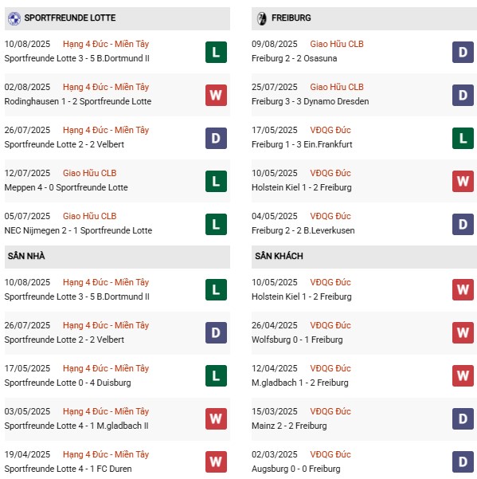This screenshot has width=477, height=479.
Task: Click the Freiburg club crest icon
Action: click(x=261, y=18)
